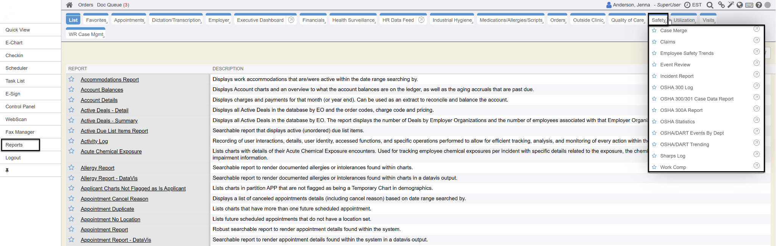Open the Appointment Cancel Reason report

(x=114, y=199)
